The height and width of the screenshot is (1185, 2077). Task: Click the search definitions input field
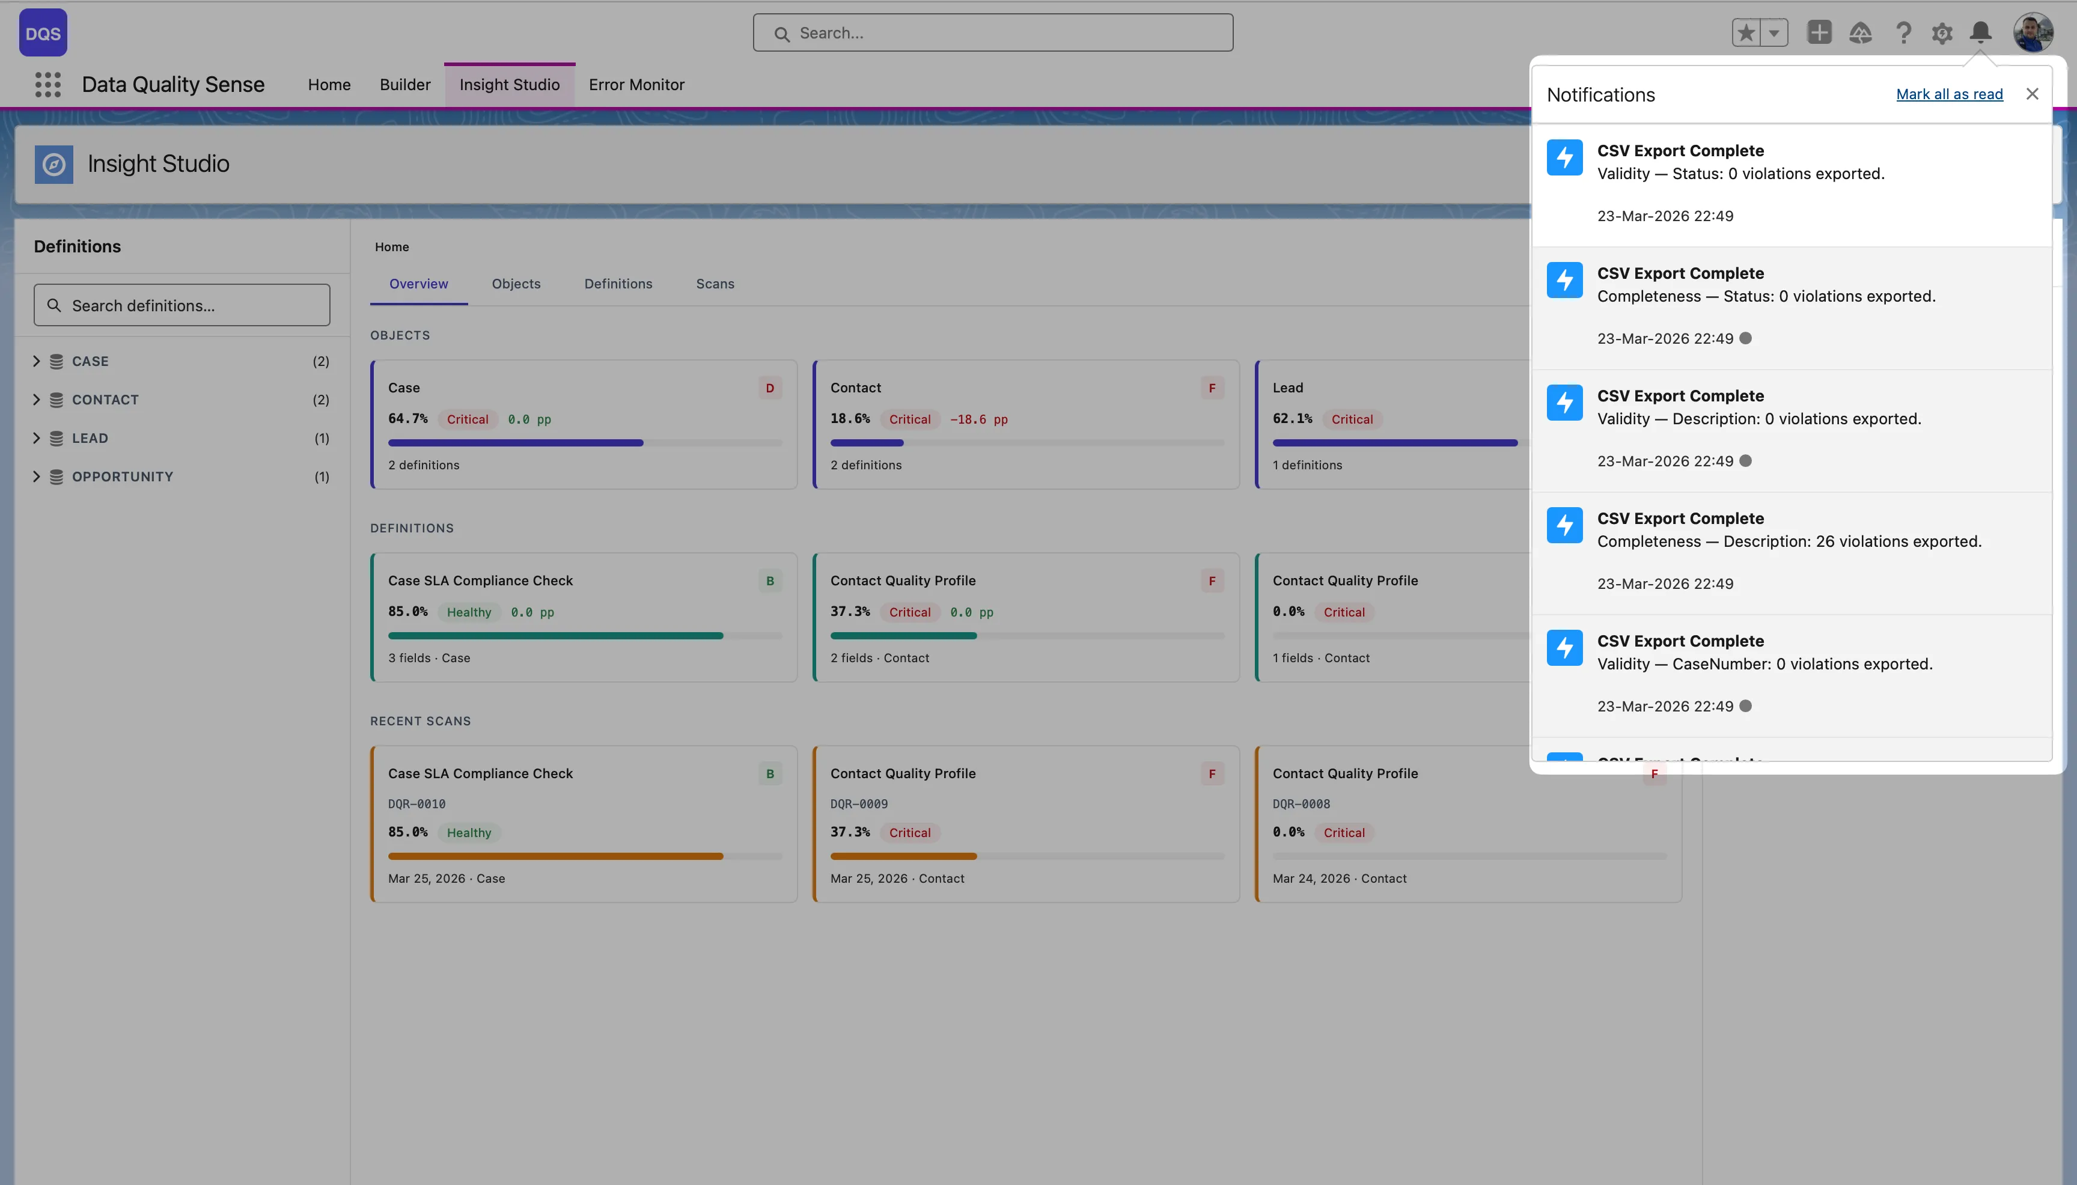(181, 305)
